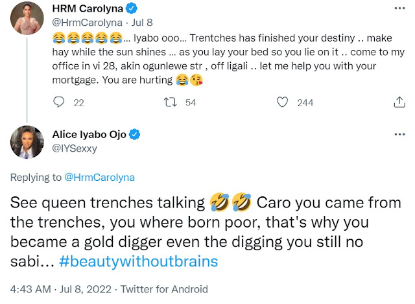View the 54 retweets count

point(190,102)
